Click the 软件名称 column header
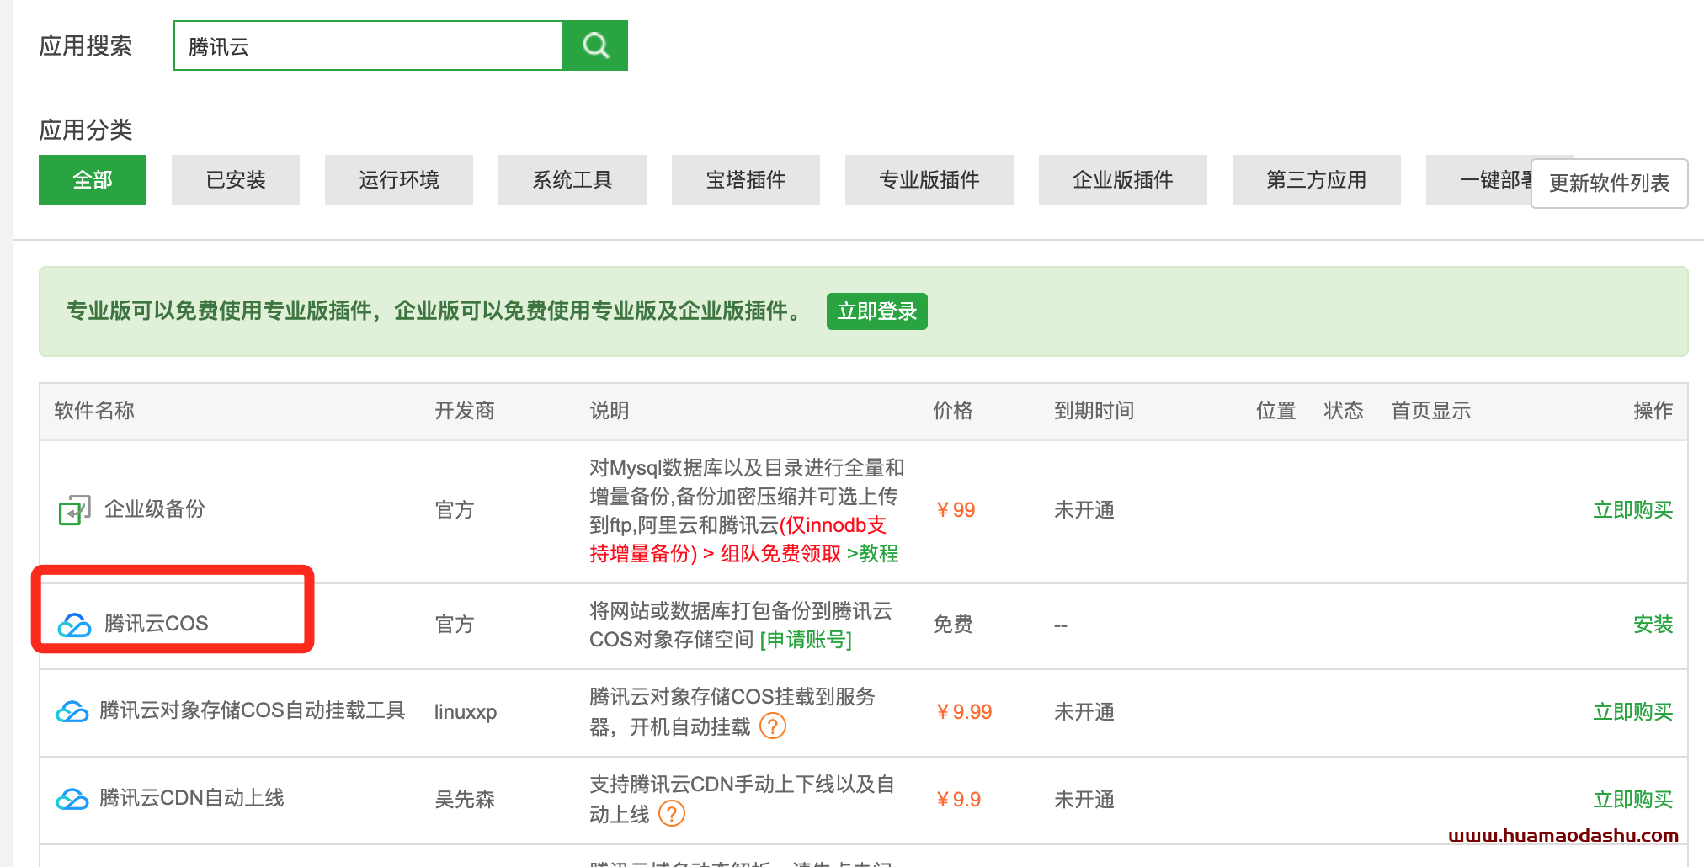The width and height of the screenshot is (1704, 867). click(94, 411)
